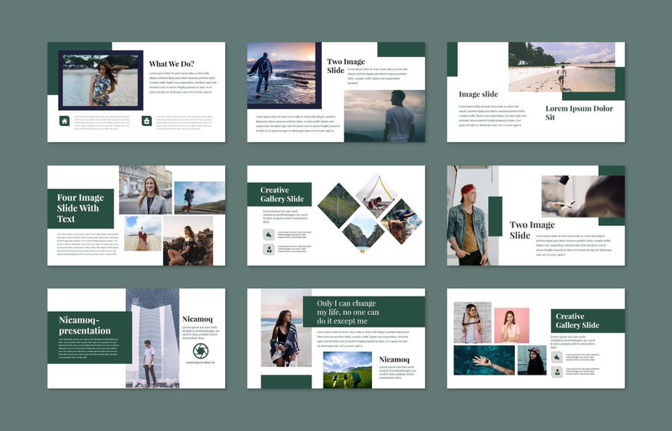
Task: Select photo of hand reaching over teal water
Action: (485, 360)
